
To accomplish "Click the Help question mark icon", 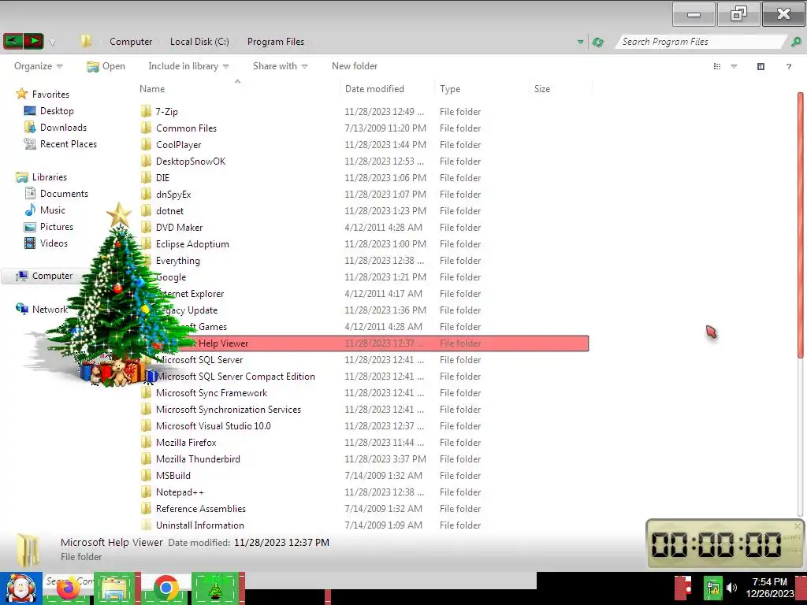I will tap(788, 66).
